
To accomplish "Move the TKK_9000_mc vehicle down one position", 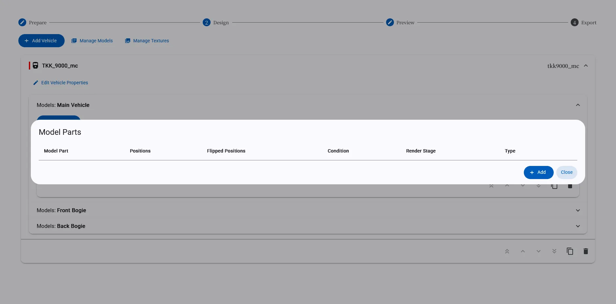I will pos(538,251).
